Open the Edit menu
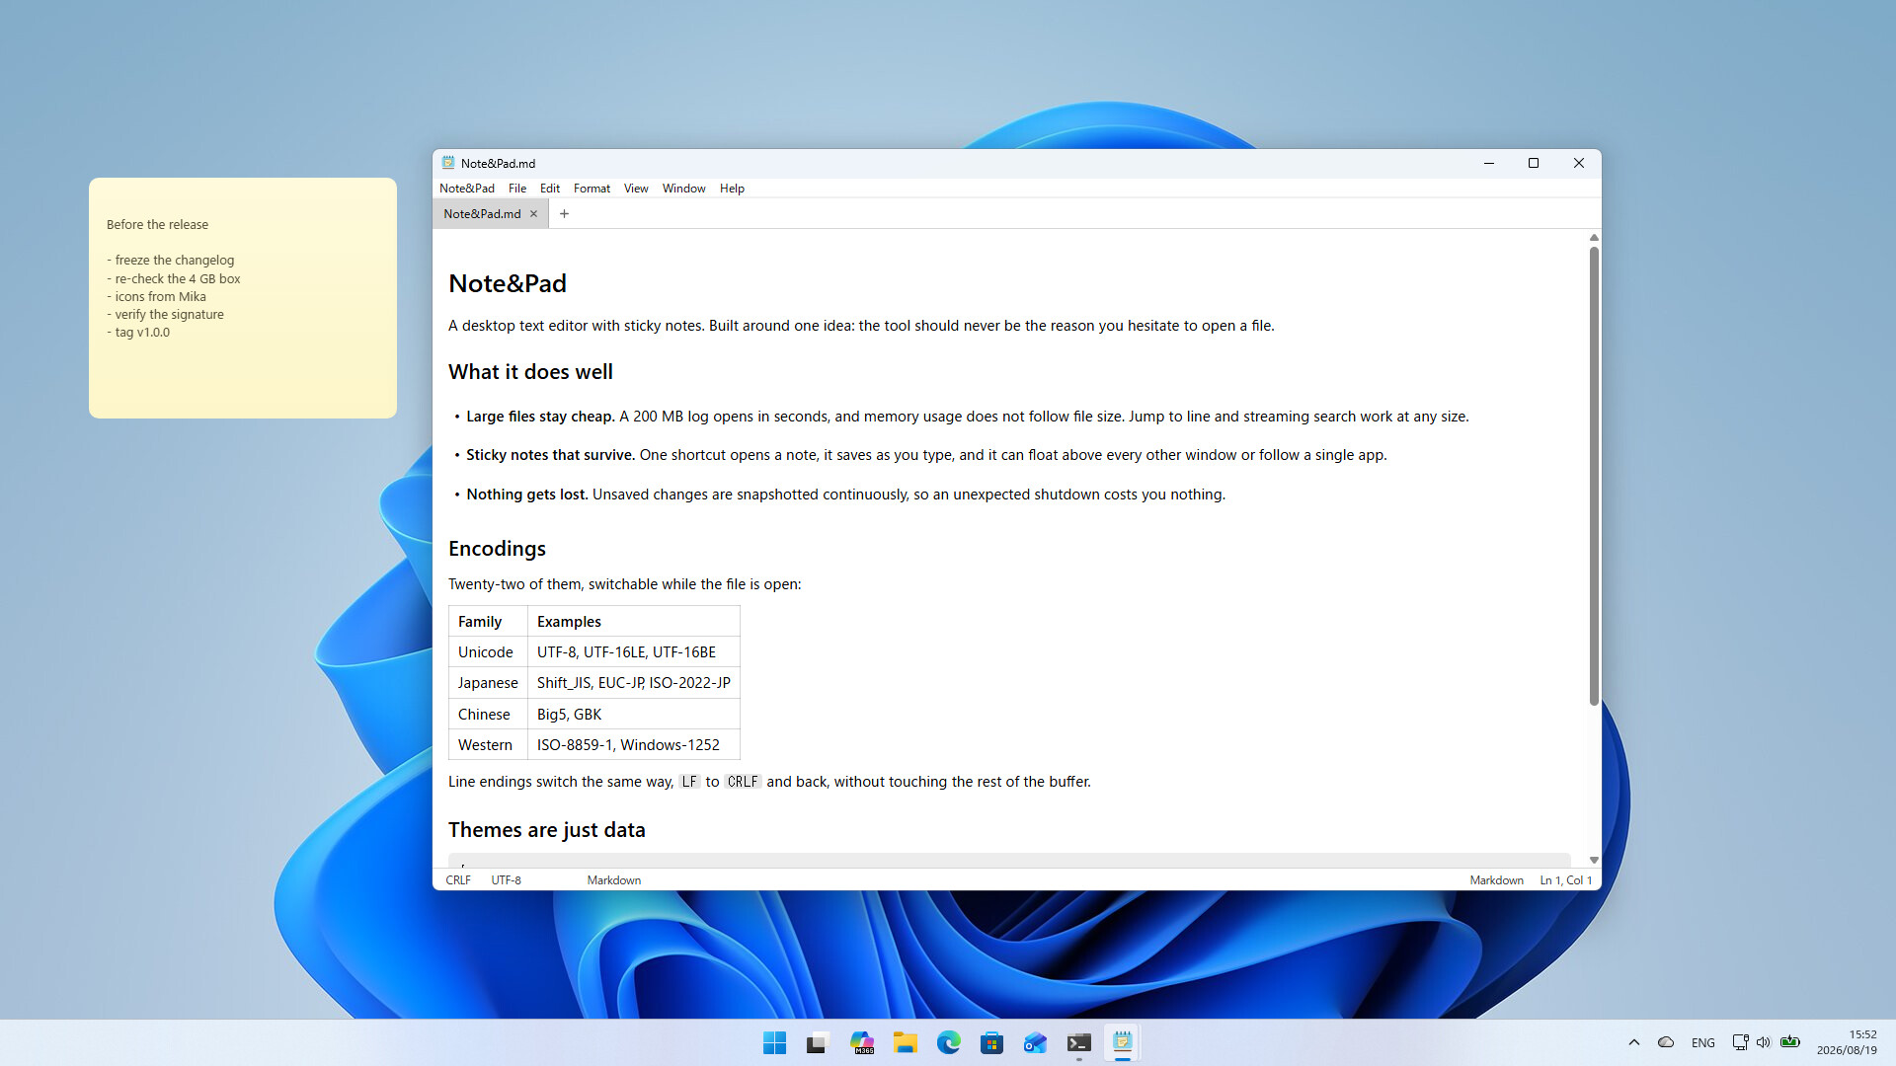The height and width of the screenshot is (1066, 1896). click(x=550, y=189)
